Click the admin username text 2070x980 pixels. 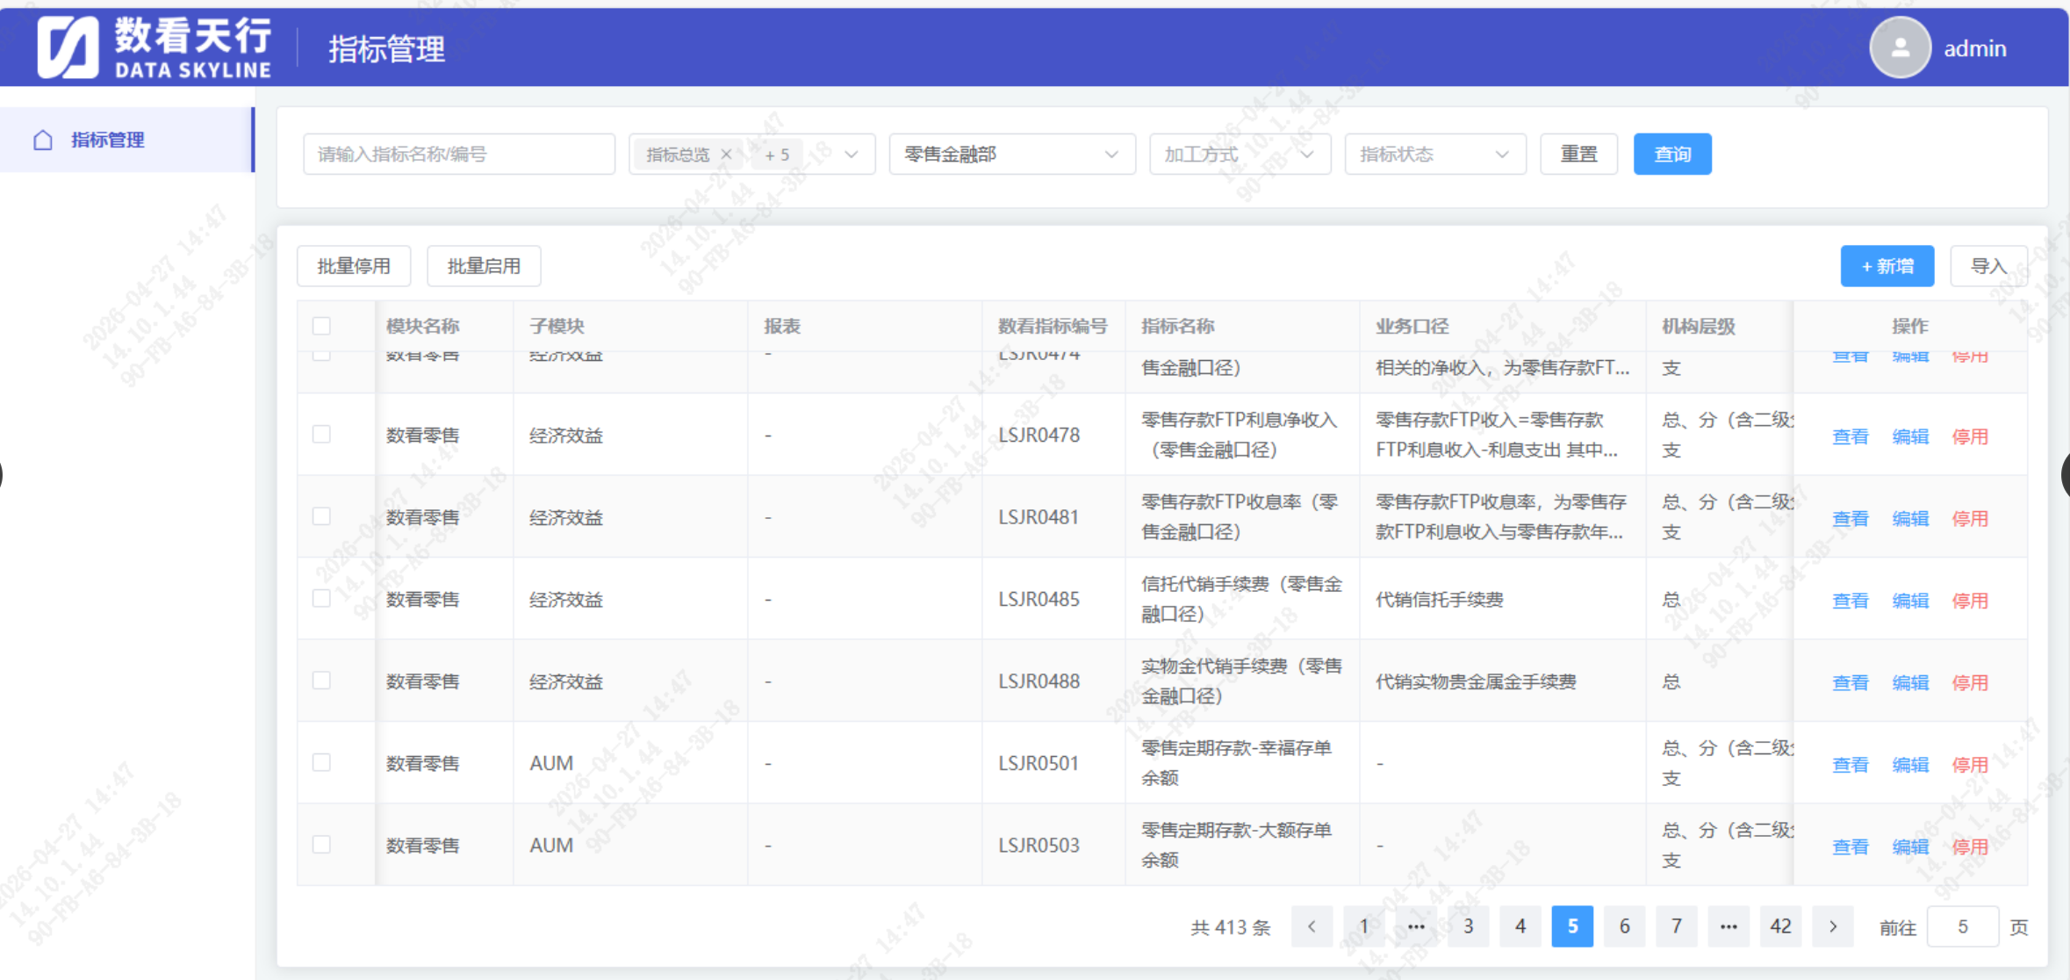tap(1975, 48)
